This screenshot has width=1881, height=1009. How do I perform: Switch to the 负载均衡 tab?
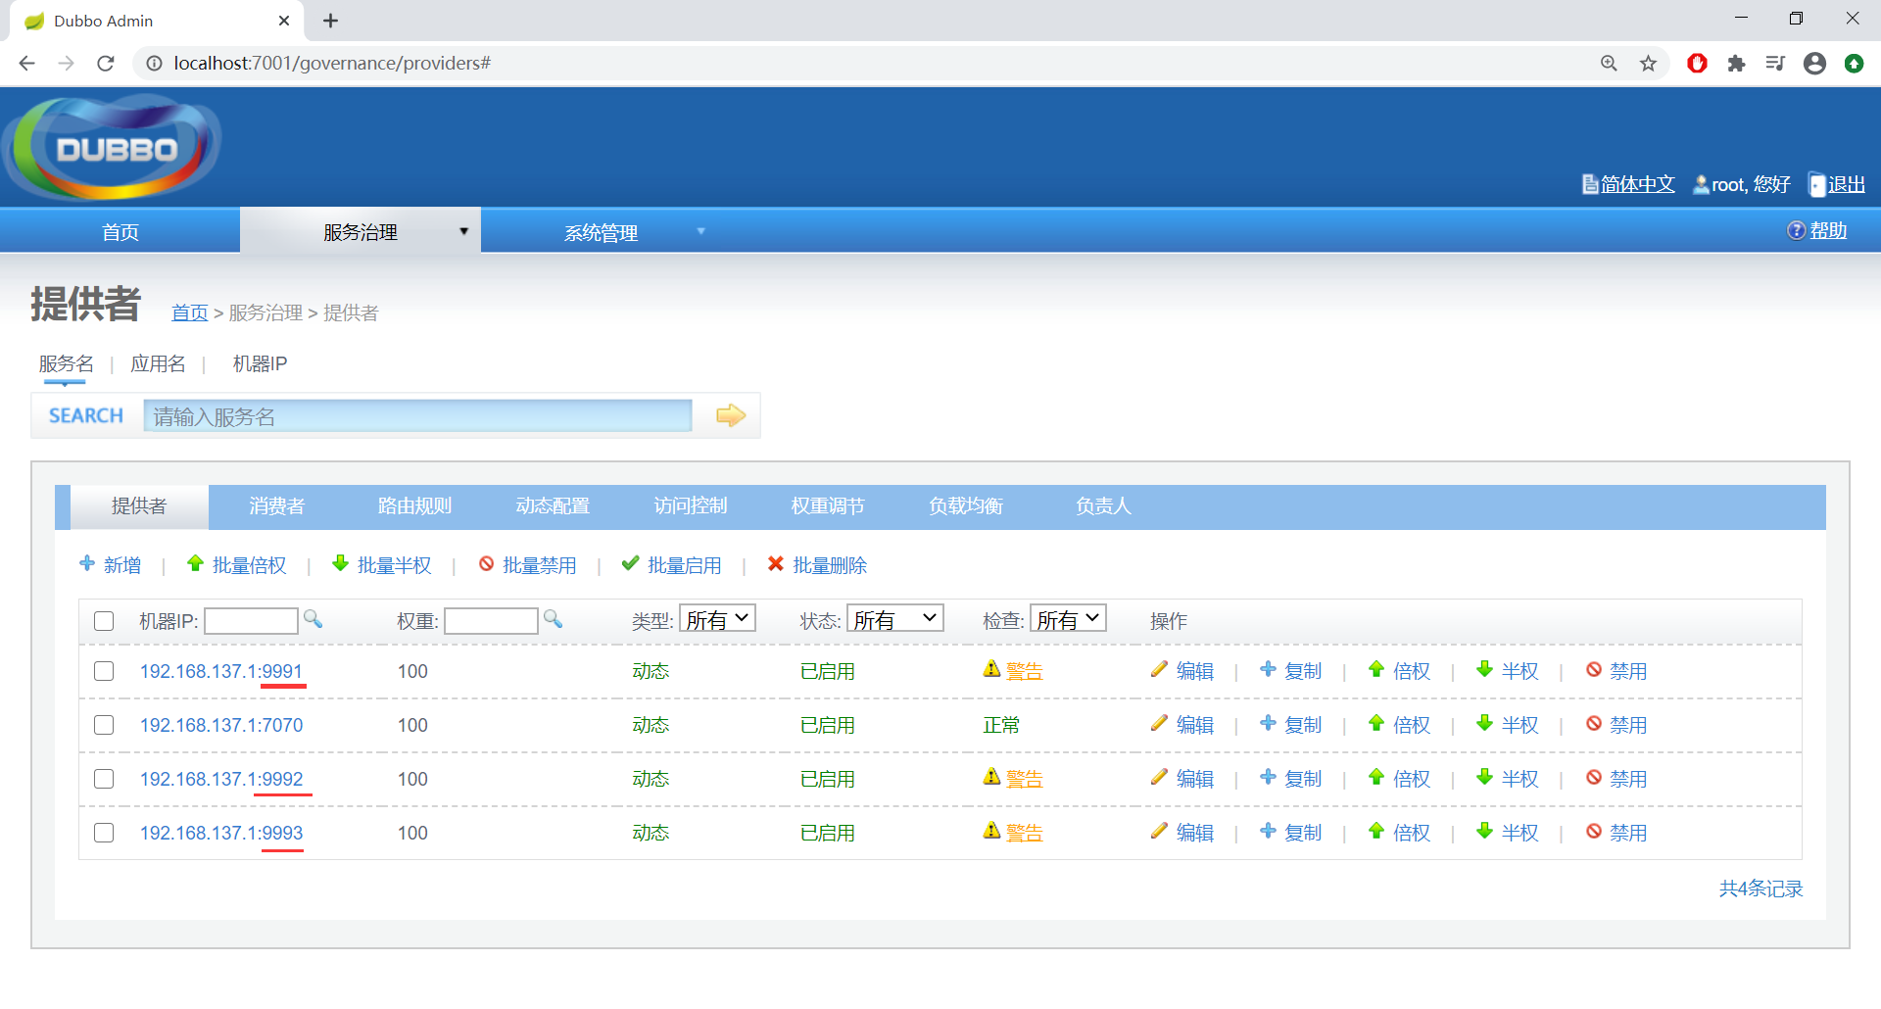(x=966, y=506)
